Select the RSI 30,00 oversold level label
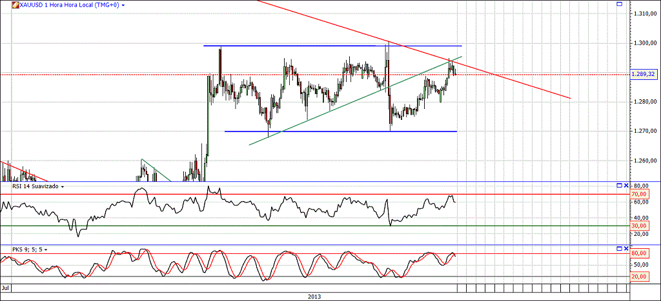661x301 pixels. pyautogui.click(x=638, y=226)
